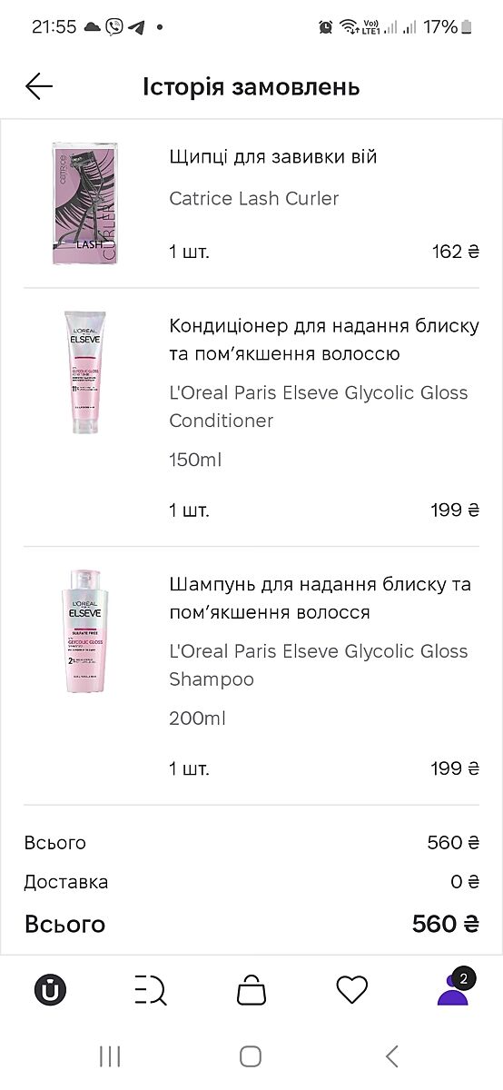The width and height of the screenshot is (503, 1090).
Task: Tap the Viber icon in status bar
Action: (x=114, y=26)
